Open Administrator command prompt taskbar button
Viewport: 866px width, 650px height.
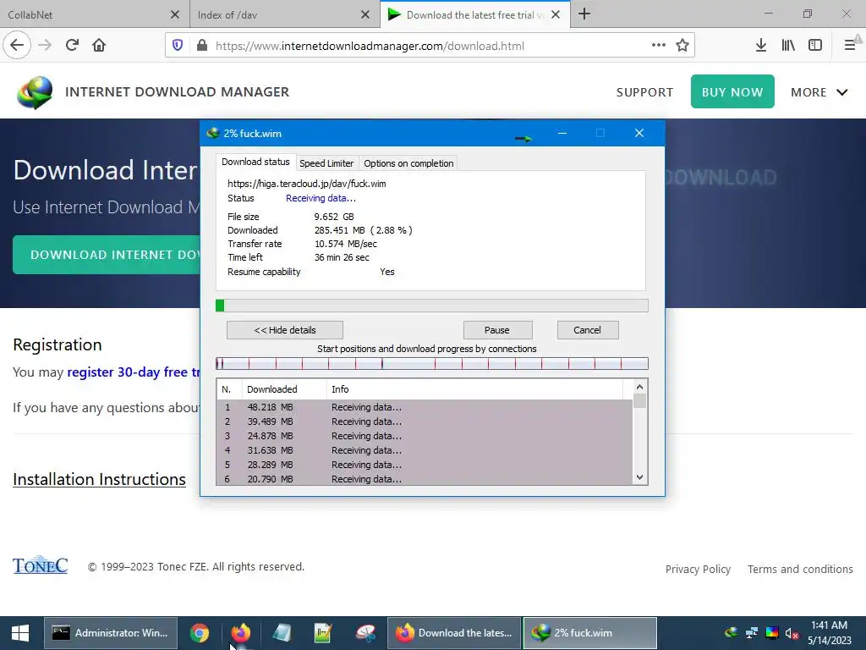coord(111,633)
